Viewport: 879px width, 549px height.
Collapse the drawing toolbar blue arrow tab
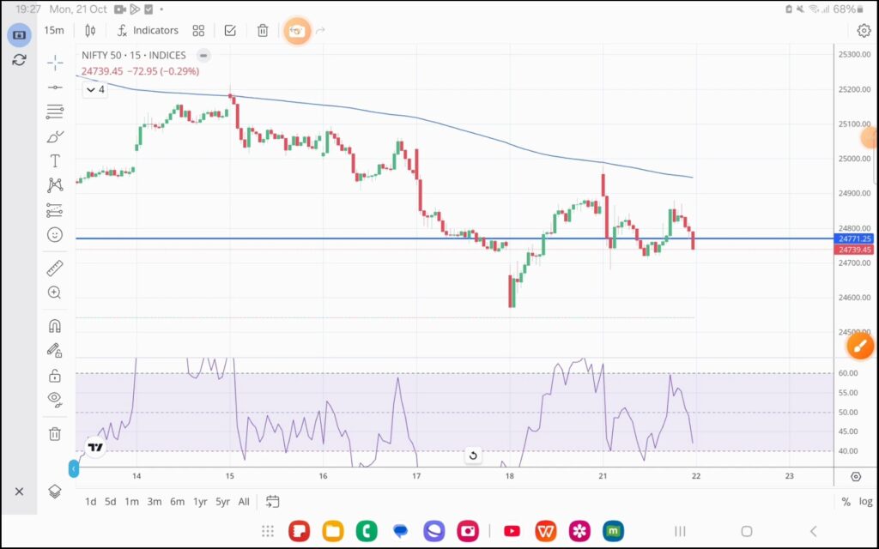(x=74, y=469)
